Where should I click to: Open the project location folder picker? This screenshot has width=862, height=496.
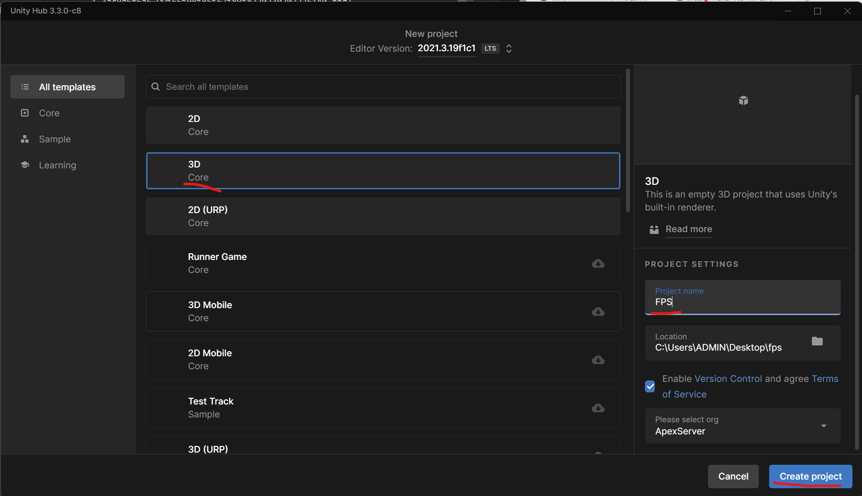coord(818,341)
